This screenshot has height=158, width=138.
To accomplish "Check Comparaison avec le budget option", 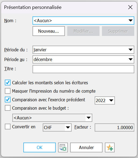I will coord(8,108).
